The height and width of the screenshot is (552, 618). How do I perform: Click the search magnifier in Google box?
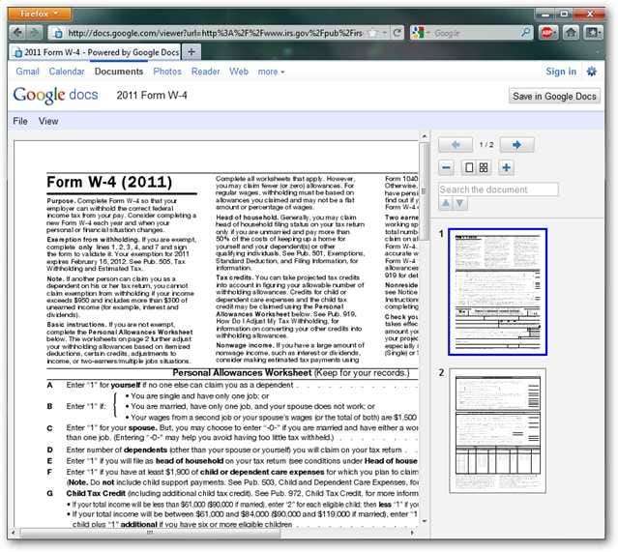click(x=526, y=32)
